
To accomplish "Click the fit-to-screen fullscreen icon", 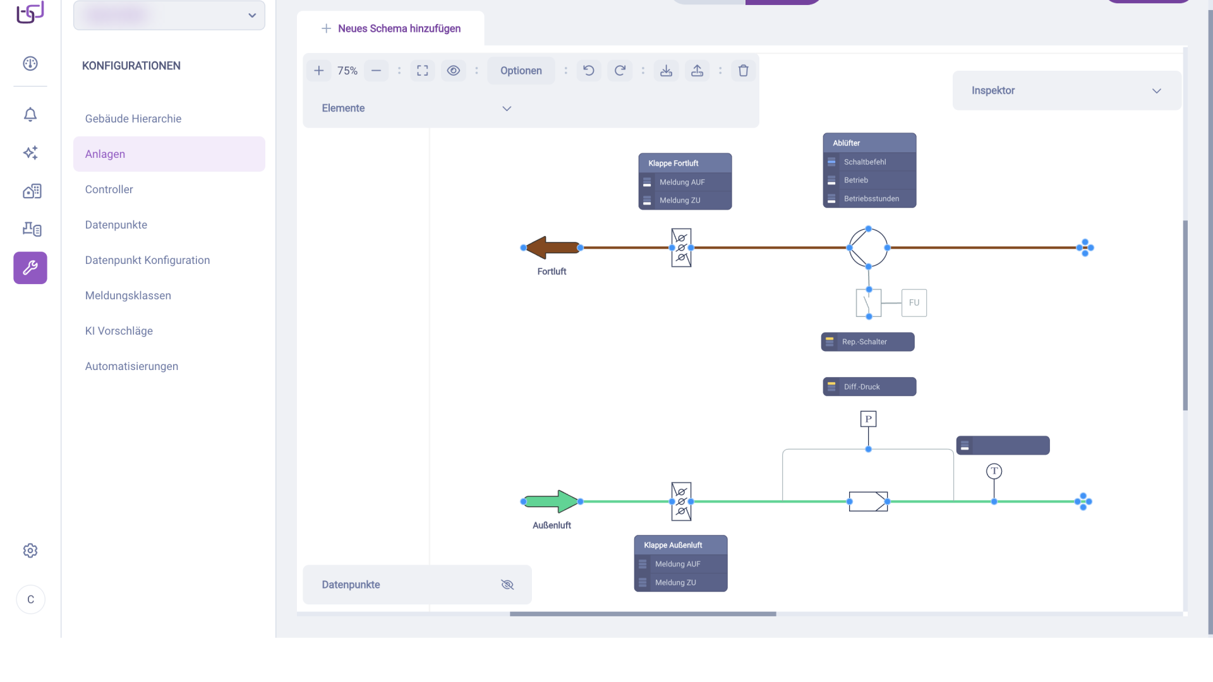I will point(423,71).
